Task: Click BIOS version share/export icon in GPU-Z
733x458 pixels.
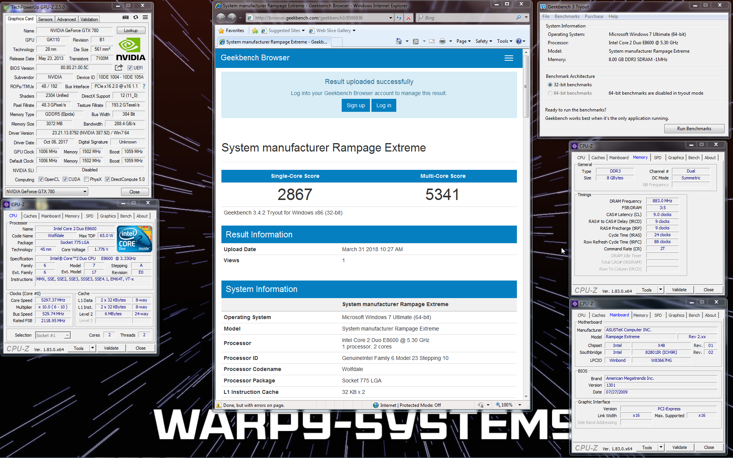Action: [119, 68]
